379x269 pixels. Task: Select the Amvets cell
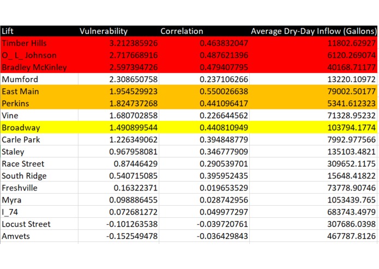39,236
